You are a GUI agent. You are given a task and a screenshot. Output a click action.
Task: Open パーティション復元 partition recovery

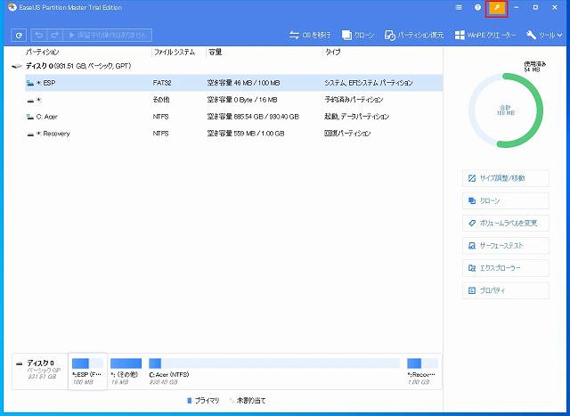tap(414, 36)
